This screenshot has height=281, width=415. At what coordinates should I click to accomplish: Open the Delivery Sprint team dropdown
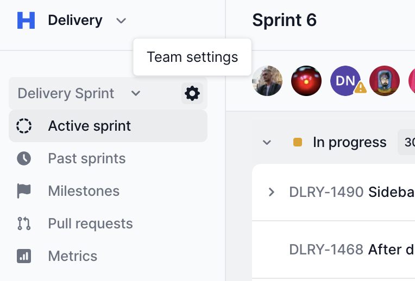(79, 93)
